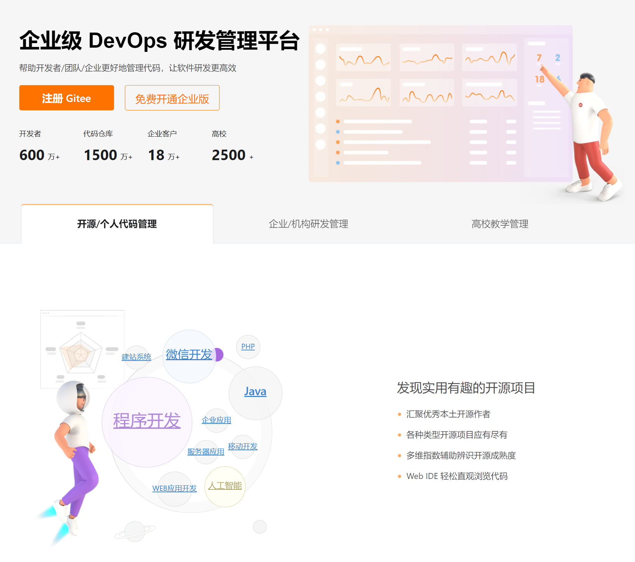
Task: Open the 建站系统 link
Action: point(136,357)
